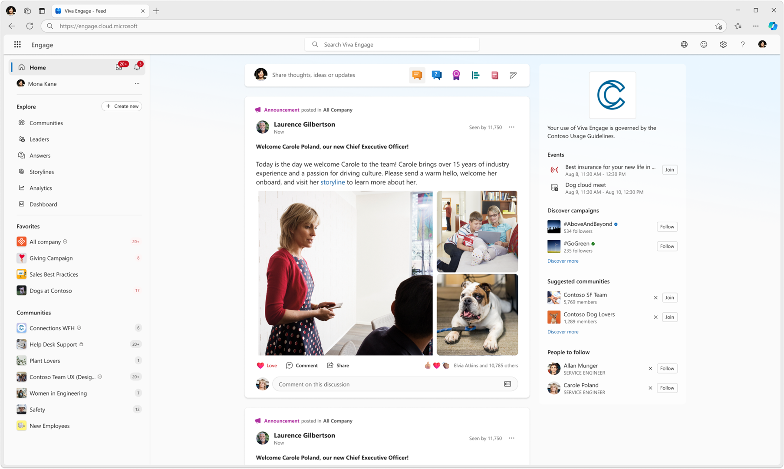Go back in the browser

(x=12, y=26)
